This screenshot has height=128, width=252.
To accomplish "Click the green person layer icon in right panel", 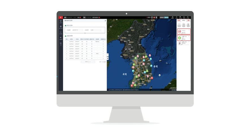I will coord(180,38).
